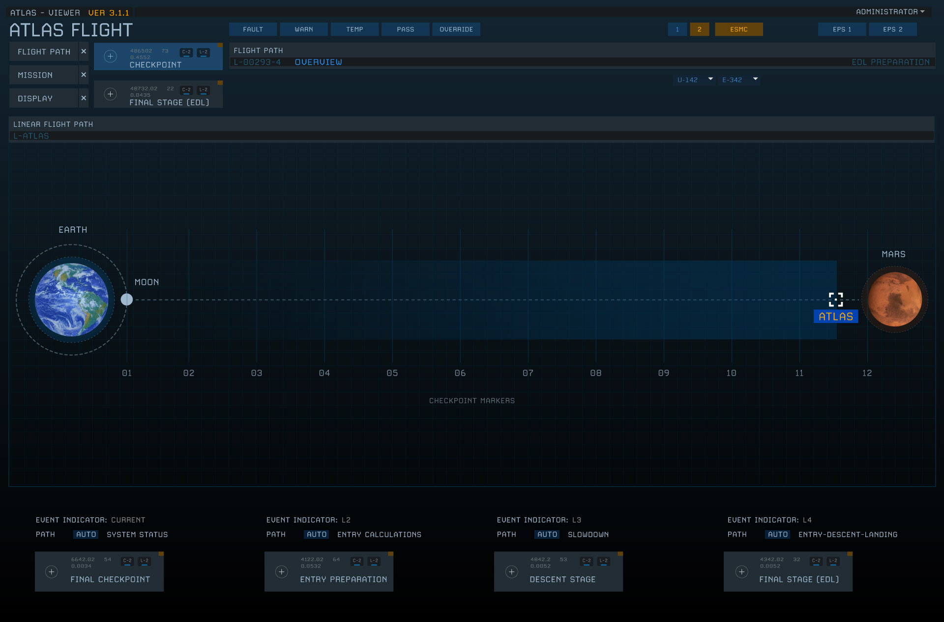Viewport: 944px width, 622px height.
Task: Open the Administrator user menu
Action: 890,12
